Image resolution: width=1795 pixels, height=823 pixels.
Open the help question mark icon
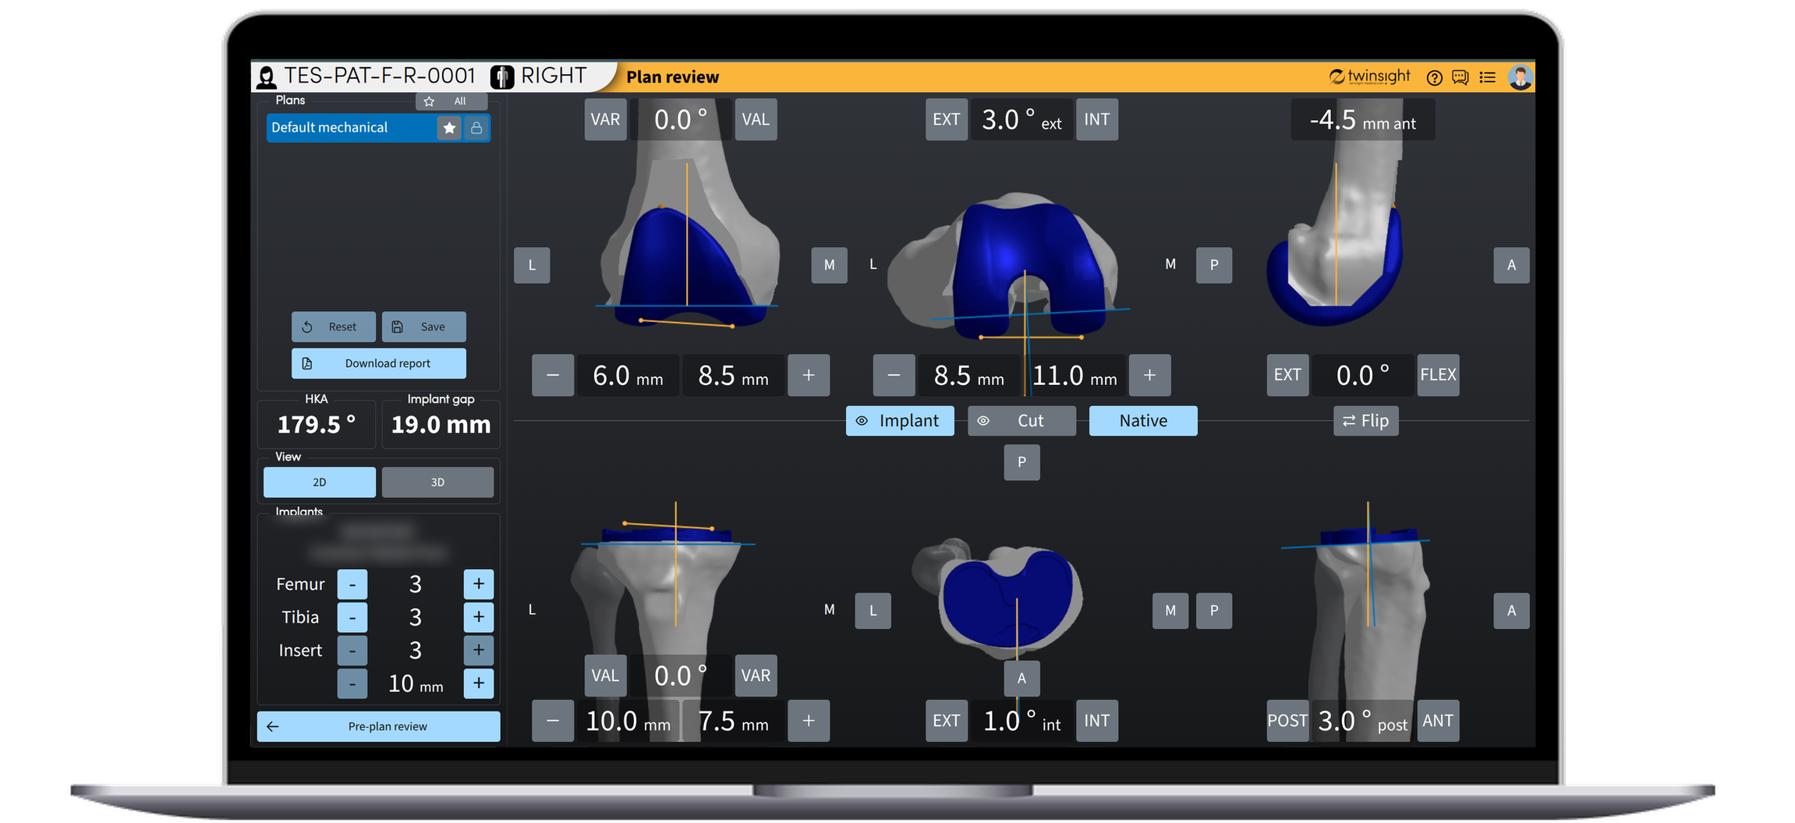(x=1433, y=77)
